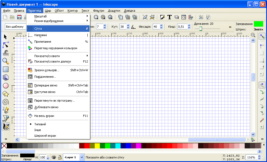Screen dimensions: 267x162
Task: Click the Кут angle input field
Action: [x=123, y=27]
